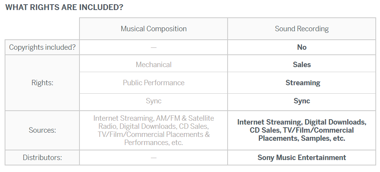This screenshot has height=172, width=380.
Task: Click the bold 'Streaming' cell
Action: 302,83
